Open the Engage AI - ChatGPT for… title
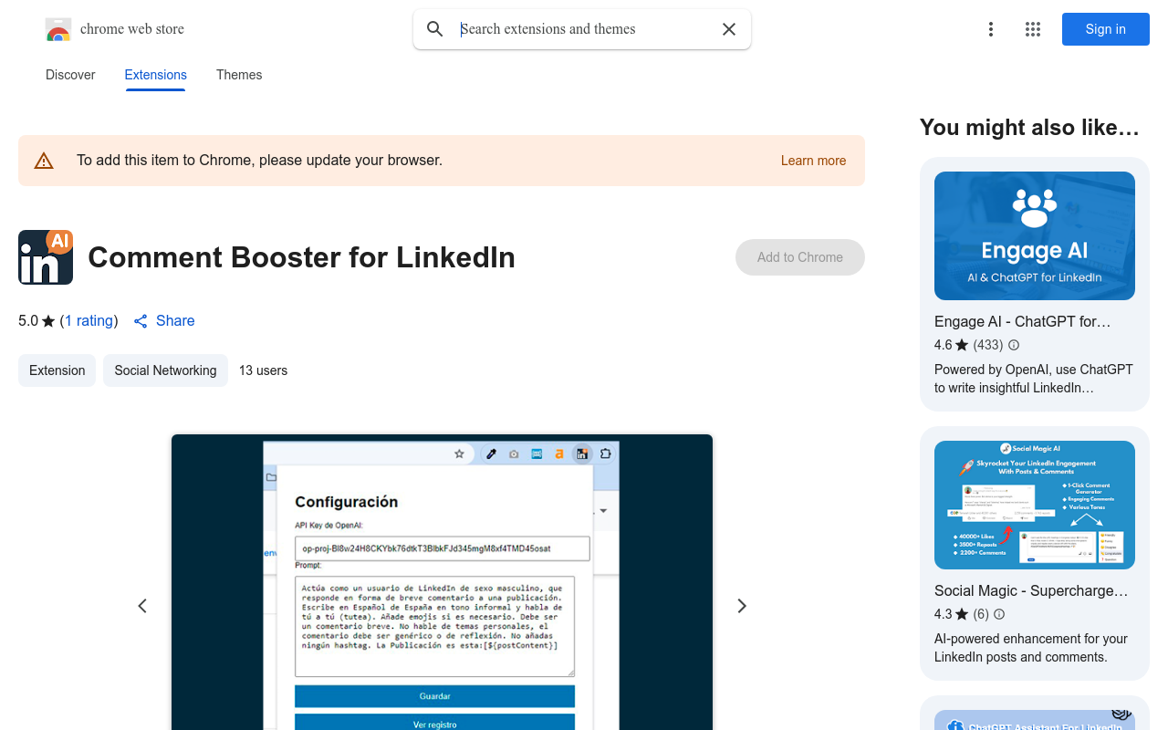Viewport: 1168px width, 730px height. click(1022, 321)
